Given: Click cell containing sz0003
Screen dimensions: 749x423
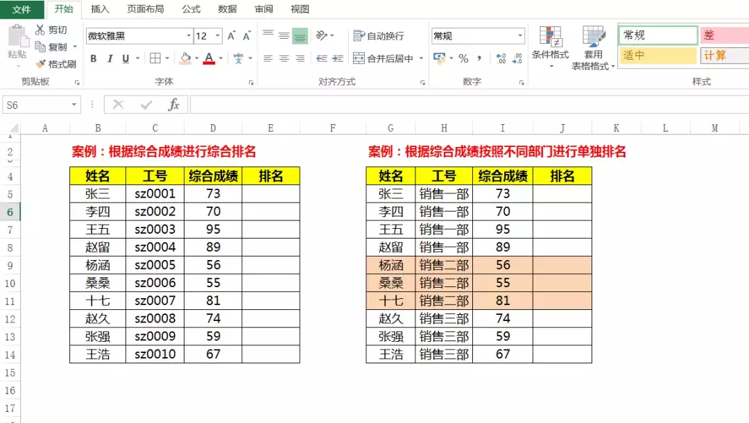Looking at the screenshot, I should click(155, 229).
